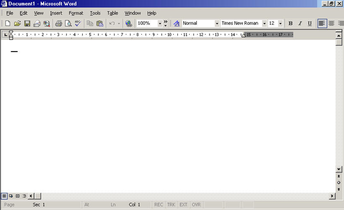This screenshot has width=344, height=210.
Task: Expand toolbar options chevron
Action: (x=166, y=23)
